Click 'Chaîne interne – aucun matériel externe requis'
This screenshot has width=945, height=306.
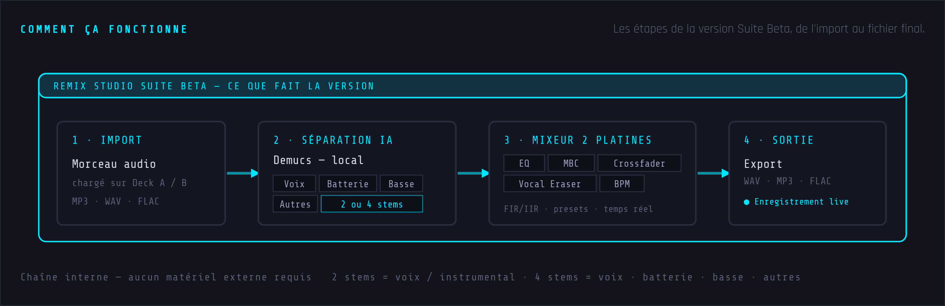point(166,277)
